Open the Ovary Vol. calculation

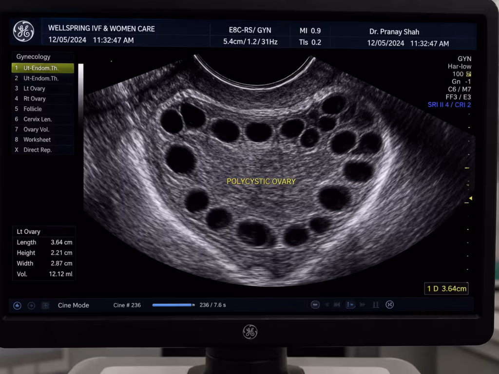click(43, 130)
